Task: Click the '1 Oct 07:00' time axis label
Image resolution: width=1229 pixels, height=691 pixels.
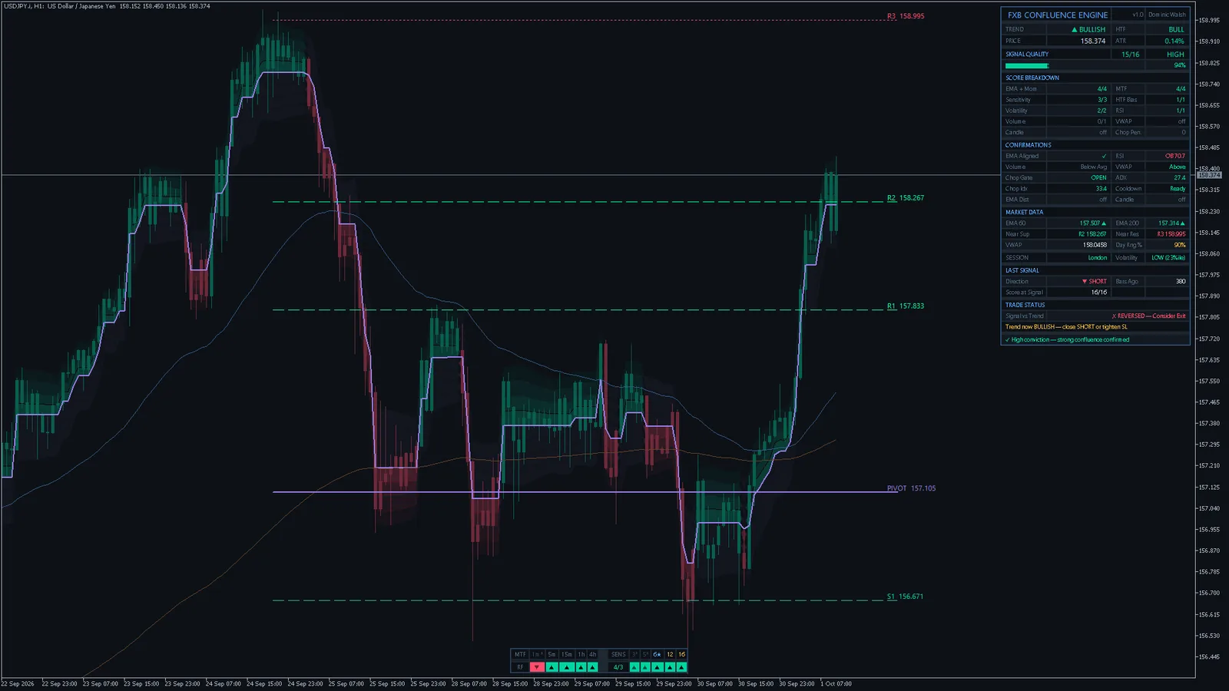Action: [836, 683]
